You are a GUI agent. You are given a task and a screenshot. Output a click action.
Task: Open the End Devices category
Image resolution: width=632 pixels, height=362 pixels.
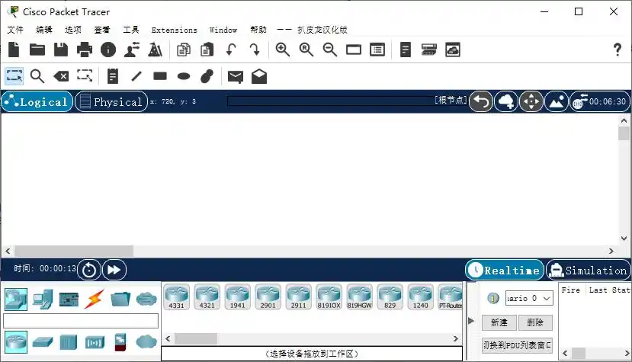[x=43, y=299]
